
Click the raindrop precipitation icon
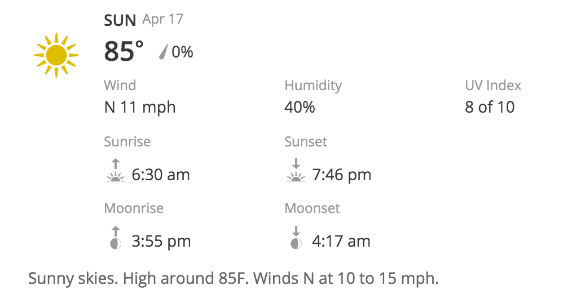coord(164,52)
